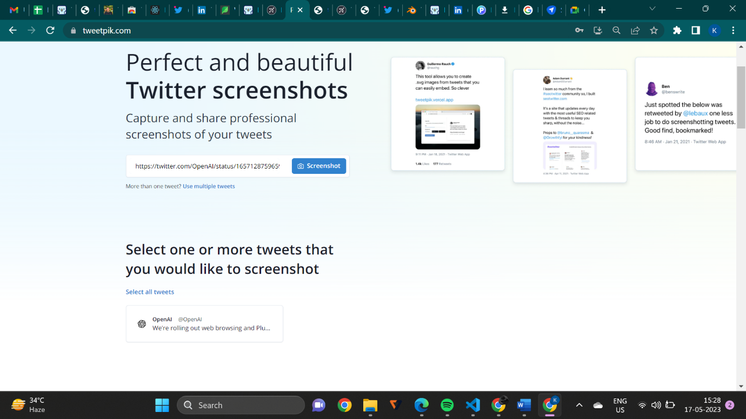View site information via the lock icon
This screenshot has height=419, width=746.
(74, 31)
